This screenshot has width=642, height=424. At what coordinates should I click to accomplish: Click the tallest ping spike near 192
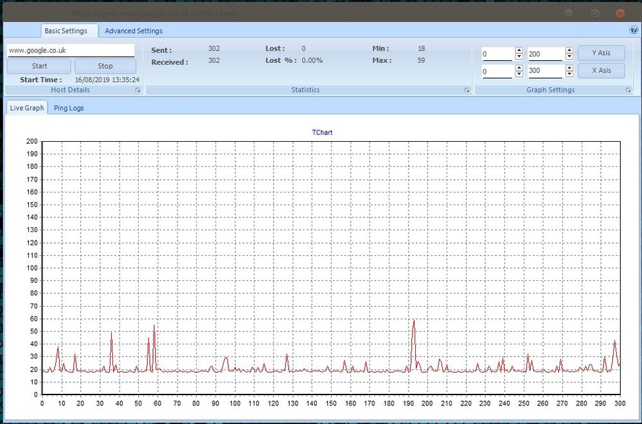pos(414,322)
